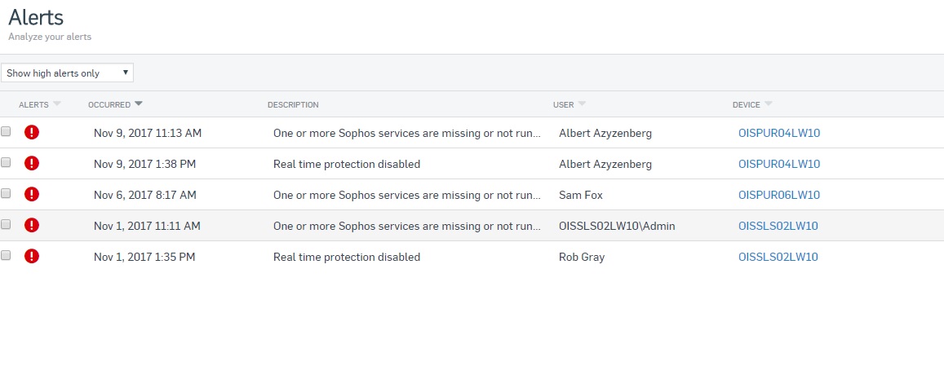Select the red alert icon in the Sam Fox row
The image size is (944, 379).
pyautogui.click(x=31, y=194)
